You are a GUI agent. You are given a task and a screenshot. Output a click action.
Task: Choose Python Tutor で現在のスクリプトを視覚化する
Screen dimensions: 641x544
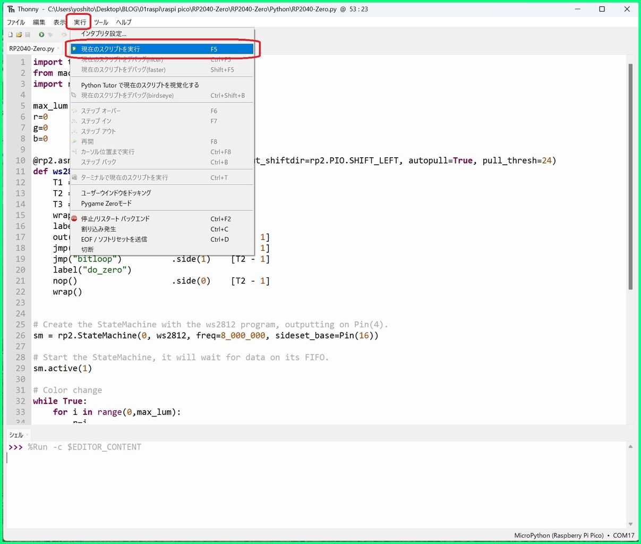click(x=163, y=85)
